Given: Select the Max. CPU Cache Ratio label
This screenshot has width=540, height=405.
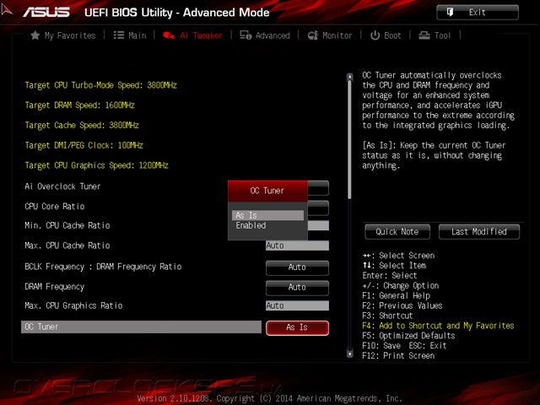Looking at the screenshot, I should 67,246.
